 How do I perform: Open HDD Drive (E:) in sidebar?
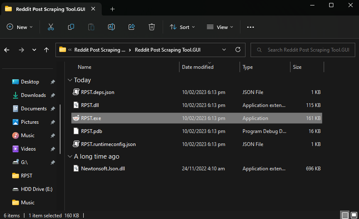tap(32, 189)
